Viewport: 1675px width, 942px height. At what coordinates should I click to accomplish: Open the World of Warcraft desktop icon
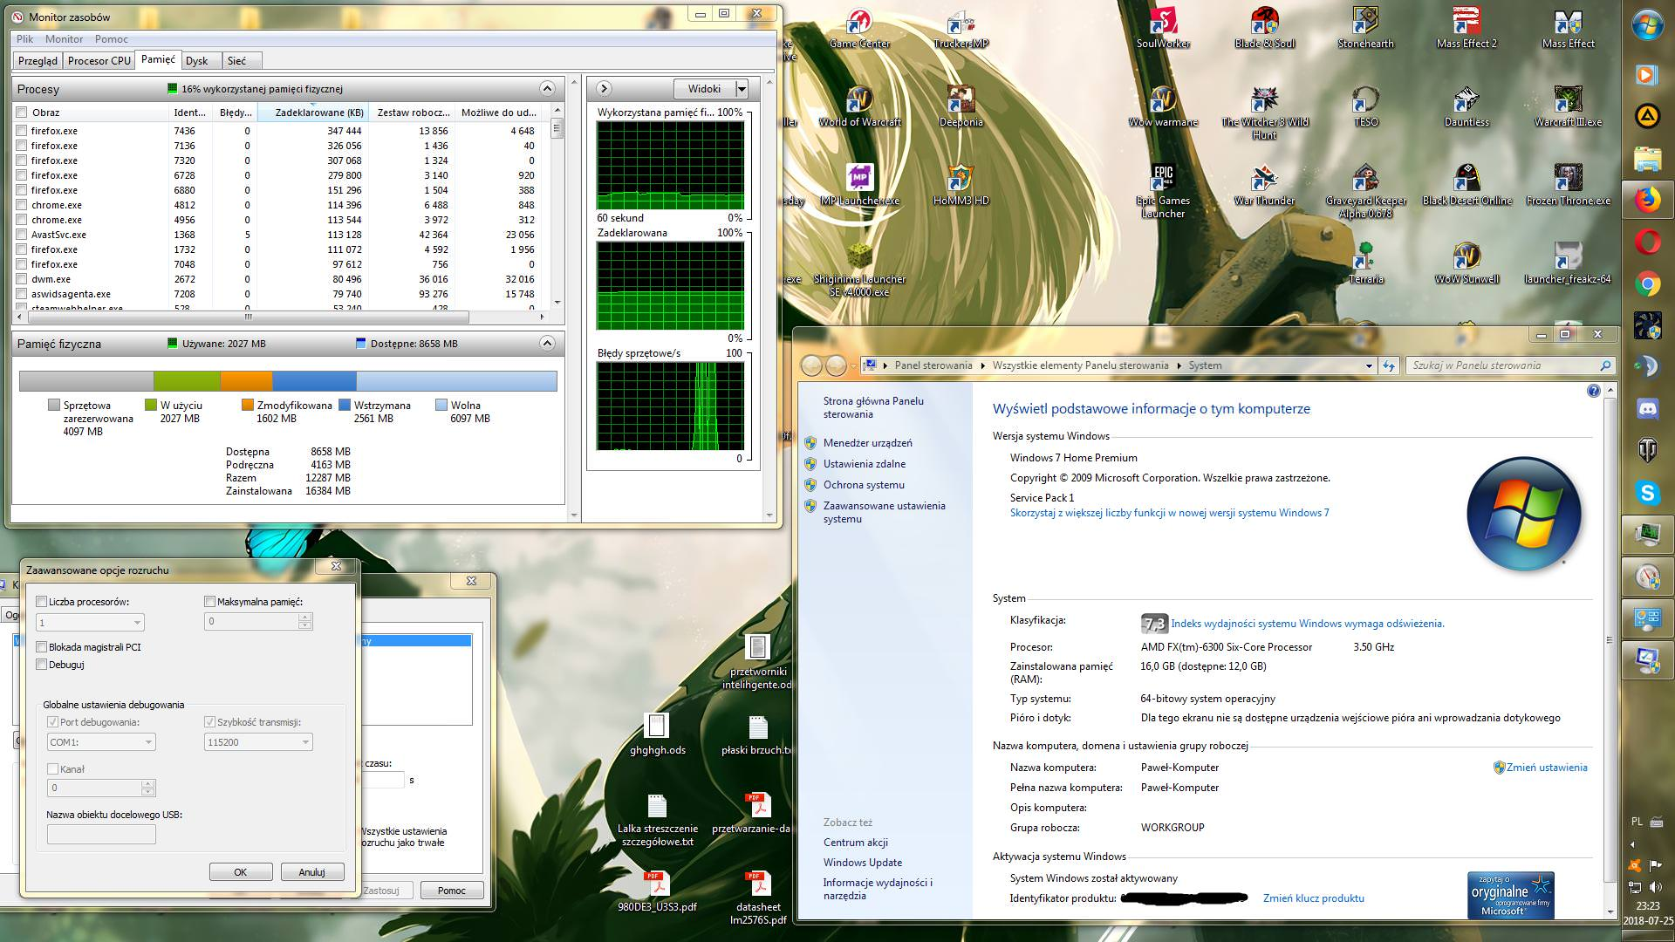[x=859, y=106]
